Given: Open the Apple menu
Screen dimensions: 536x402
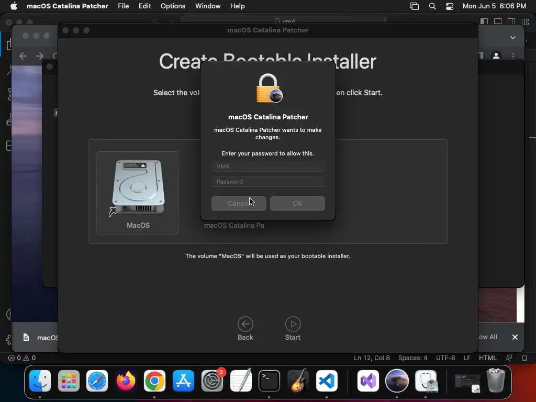Looking at the screenshot, I should (14, 6).
